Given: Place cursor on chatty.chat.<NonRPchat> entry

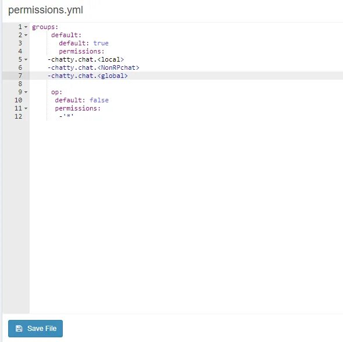Looking at the screenshot, I should (94, 67).
